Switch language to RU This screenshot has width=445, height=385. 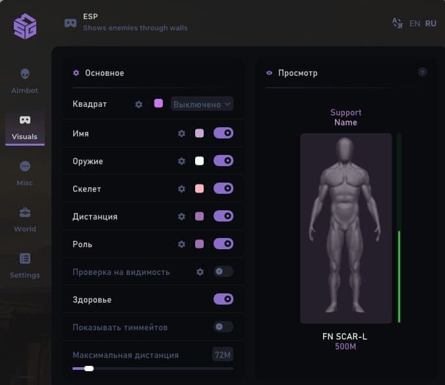430,23
